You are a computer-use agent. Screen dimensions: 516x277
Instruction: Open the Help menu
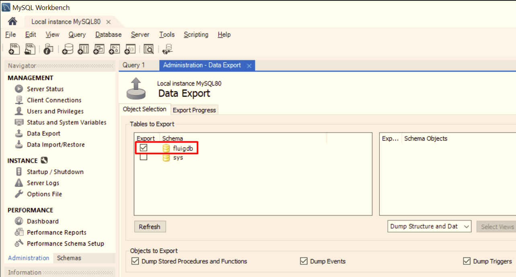pos(224,35)
